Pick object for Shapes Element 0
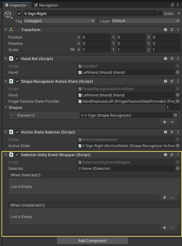Screen dimensions: 182x246 click(175, 115)
